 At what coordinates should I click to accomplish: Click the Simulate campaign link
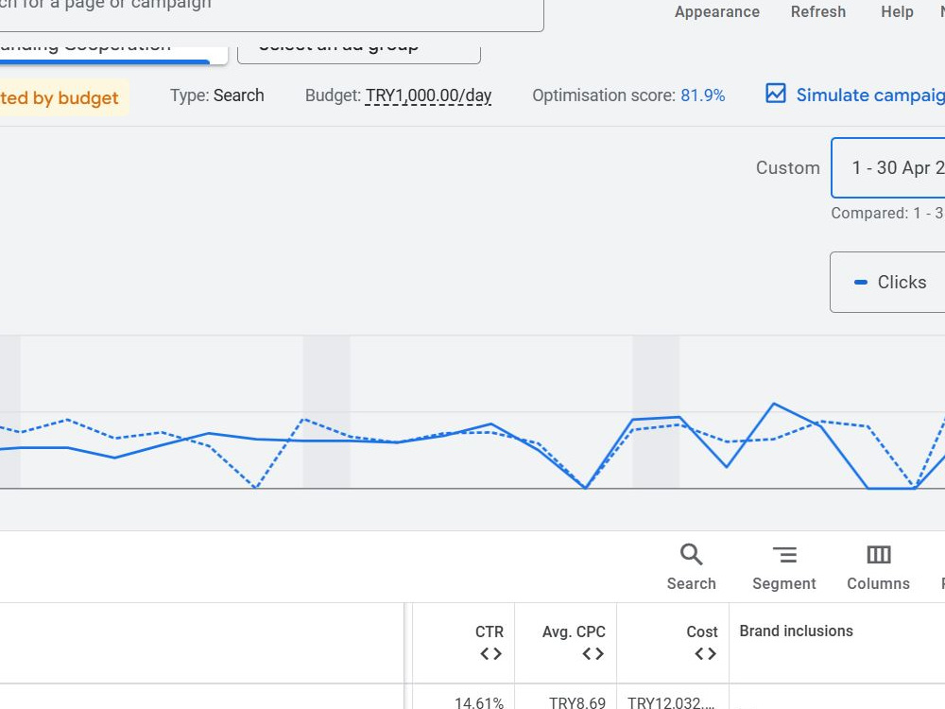870,95
